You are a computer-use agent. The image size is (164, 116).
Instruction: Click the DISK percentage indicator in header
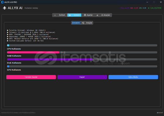click(x=125, y=8)
